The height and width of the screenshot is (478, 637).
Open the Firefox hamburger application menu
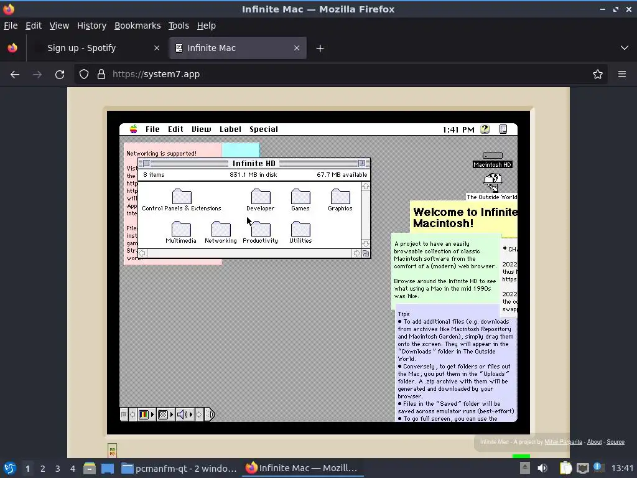coord(622,75)
